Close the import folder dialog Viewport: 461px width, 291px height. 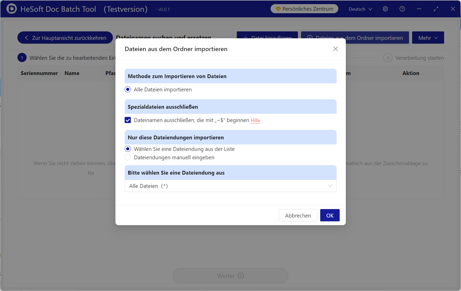point(335,49)
